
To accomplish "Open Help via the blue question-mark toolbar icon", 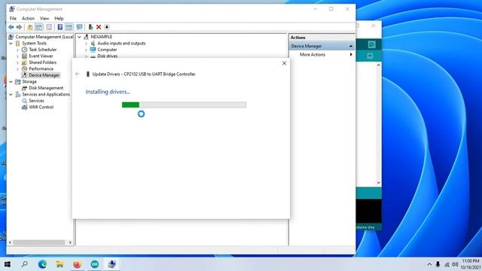I will tap(60, 27).
